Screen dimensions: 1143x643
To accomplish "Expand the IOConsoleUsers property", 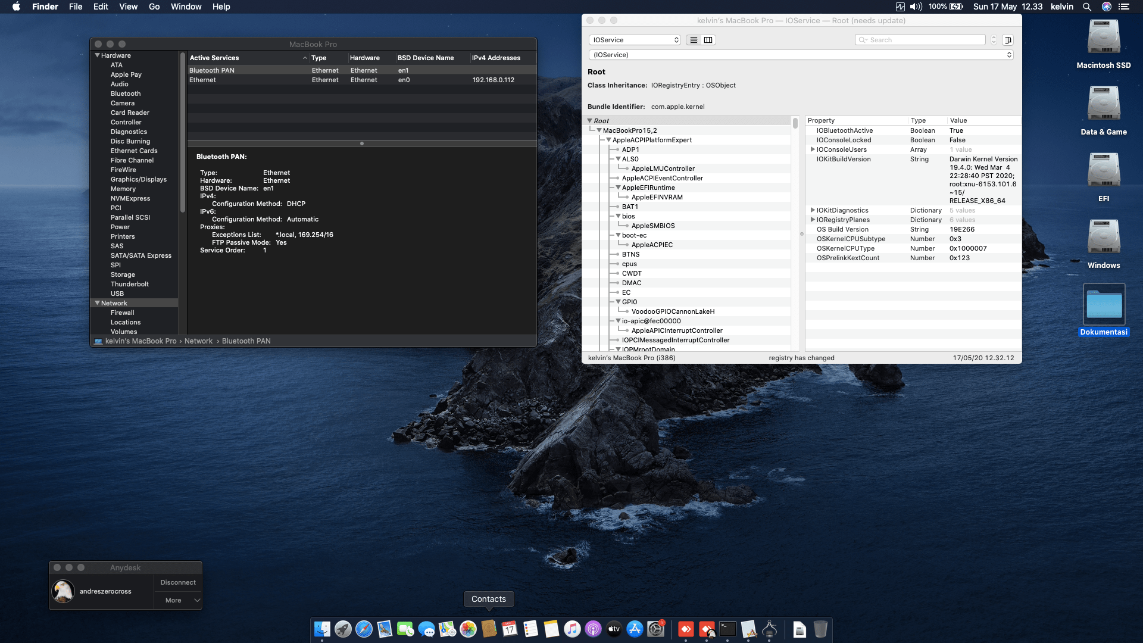I will pyautogui.click(x=813, y=149).
